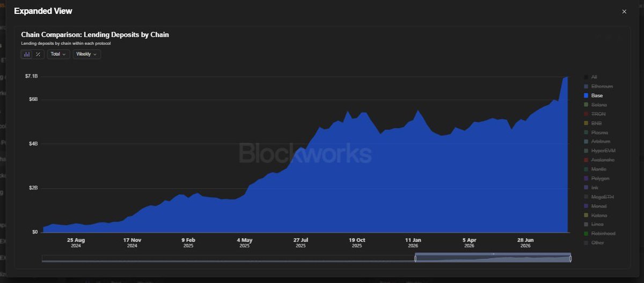This screenshot has width=644, height=283.
Task: Click the unselected part of timeline navigator
Action: point(228,258)
